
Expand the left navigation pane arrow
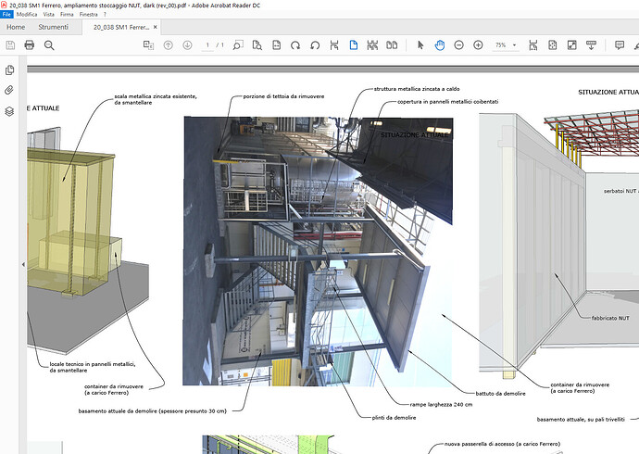(x=23, y=264)
